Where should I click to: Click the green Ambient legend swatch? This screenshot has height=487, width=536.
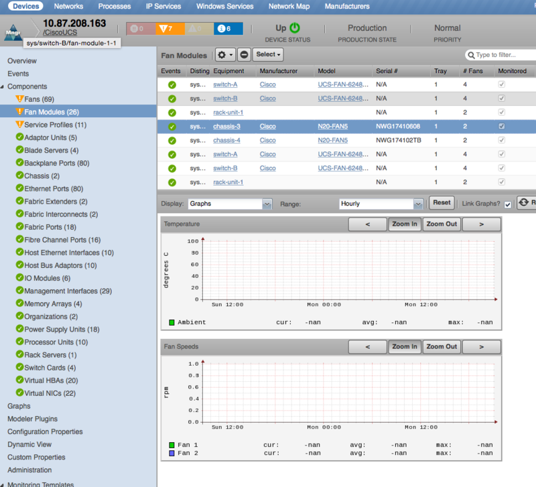[x=172, y=322]
